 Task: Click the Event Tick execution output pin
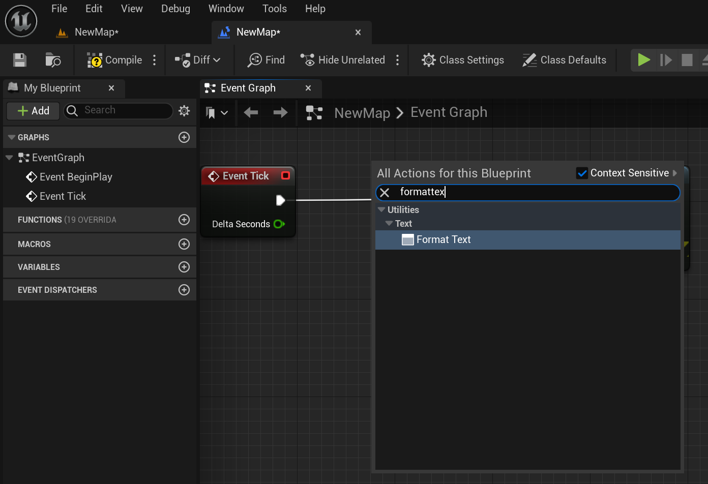coord(280,200)
